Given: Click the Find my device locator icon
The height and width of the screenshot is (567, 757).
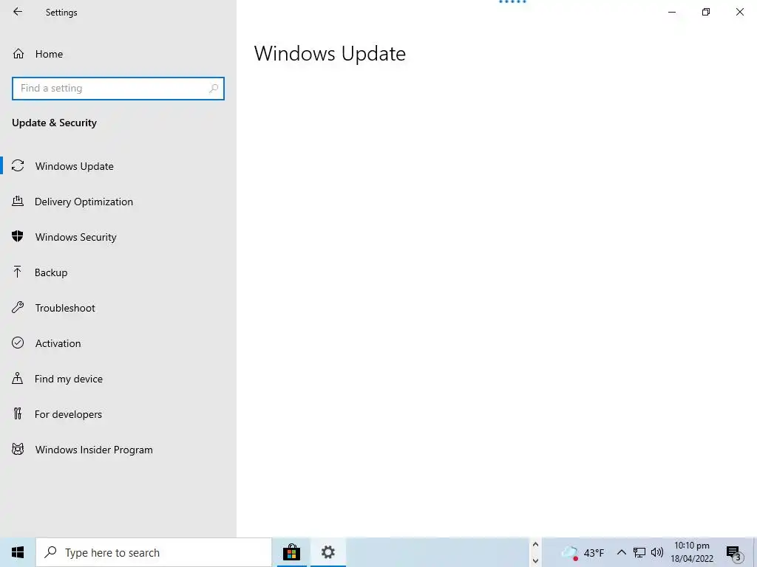Looking at the screenshot, I should pyautogui.click(x=18, y=378).
